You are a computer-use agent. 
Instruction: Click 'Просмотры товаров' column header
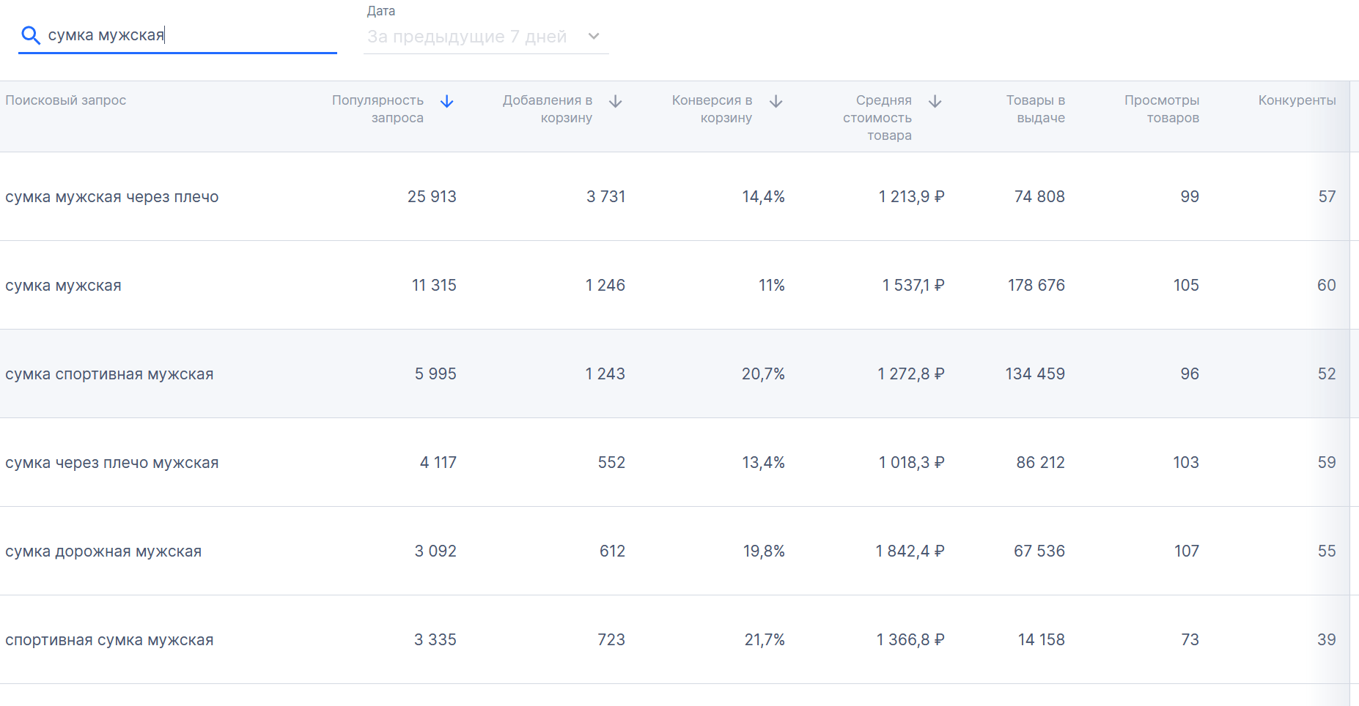[x=1162, y=109]
